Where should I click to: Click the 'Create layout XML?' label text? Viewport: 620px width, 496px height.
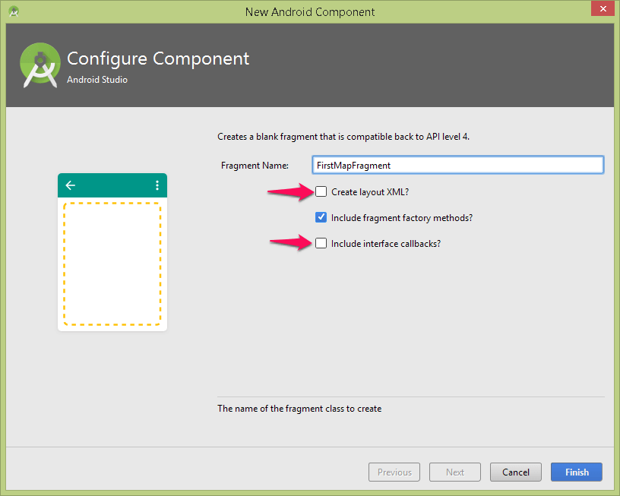point(370,192)
